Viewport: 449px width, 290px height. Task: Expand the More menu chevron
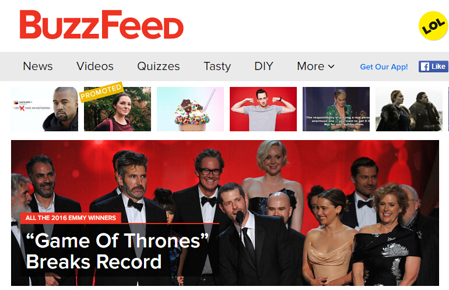[331, 67]
